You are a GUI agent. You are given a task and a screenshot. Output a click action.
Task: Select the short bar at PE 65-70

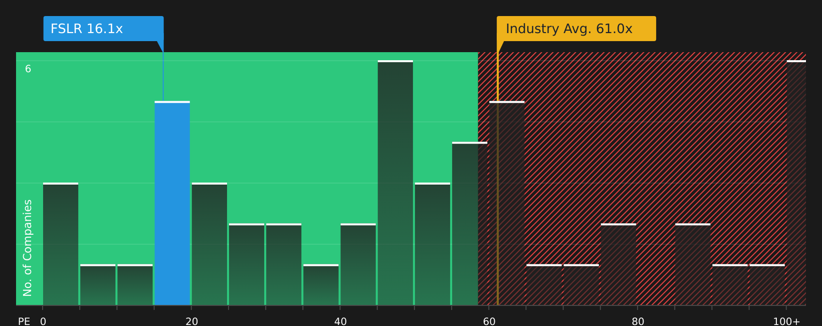pyautogui.click(x=544, y=285)
